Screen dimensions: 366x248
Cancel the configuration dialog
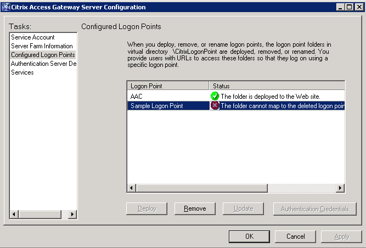click(x=295, y=236)
